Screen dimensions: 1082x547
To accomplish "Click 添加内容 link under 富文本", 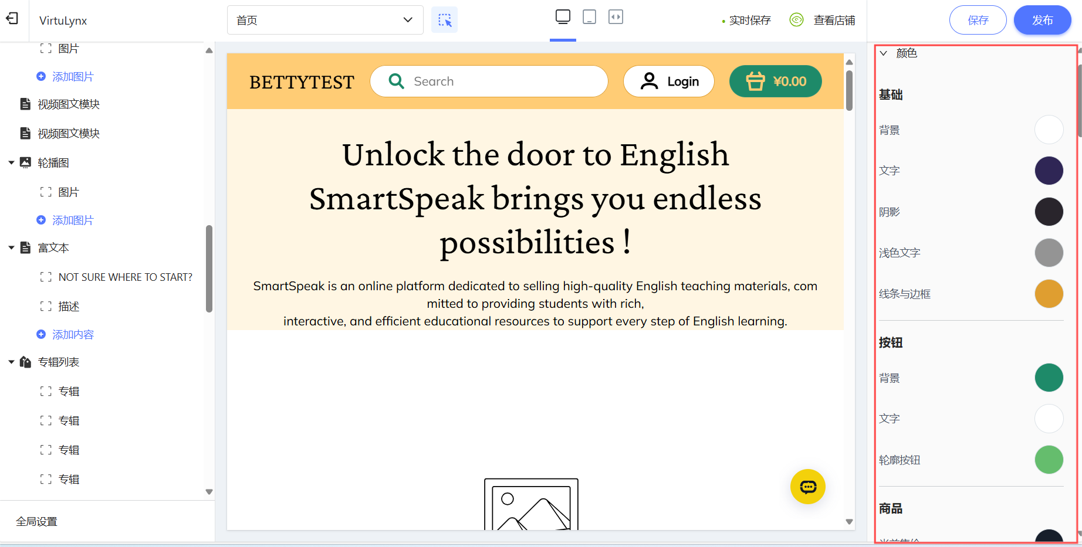I will pos(73,335).
